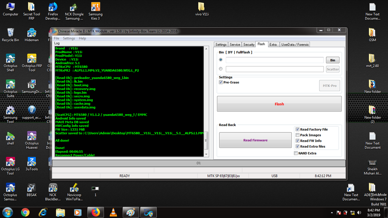
Task: Toggle the Pre-Erase checkbox
Action: 221,82
